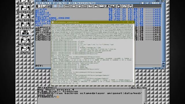This screenshot has height=104, width=185.
Task: Click the copy files toolbar icon
Action: click(x=73, y=6)
